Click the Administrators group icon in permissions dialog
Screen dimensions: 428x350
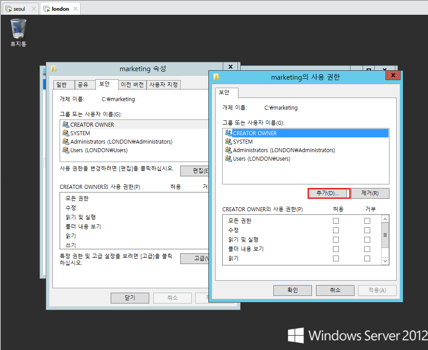pyautogui.click(x=228, y=150)
